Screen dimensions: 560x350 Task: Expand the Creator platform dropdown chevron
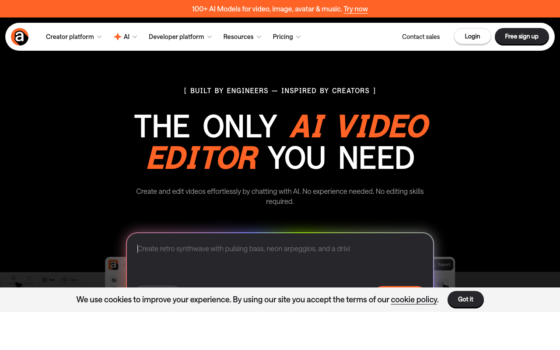coord(99,37)
